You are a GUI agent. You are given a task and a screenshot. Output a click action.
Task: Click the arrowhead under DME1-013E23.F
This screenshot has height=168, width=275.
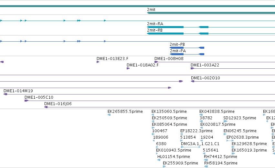click(98, 62)
